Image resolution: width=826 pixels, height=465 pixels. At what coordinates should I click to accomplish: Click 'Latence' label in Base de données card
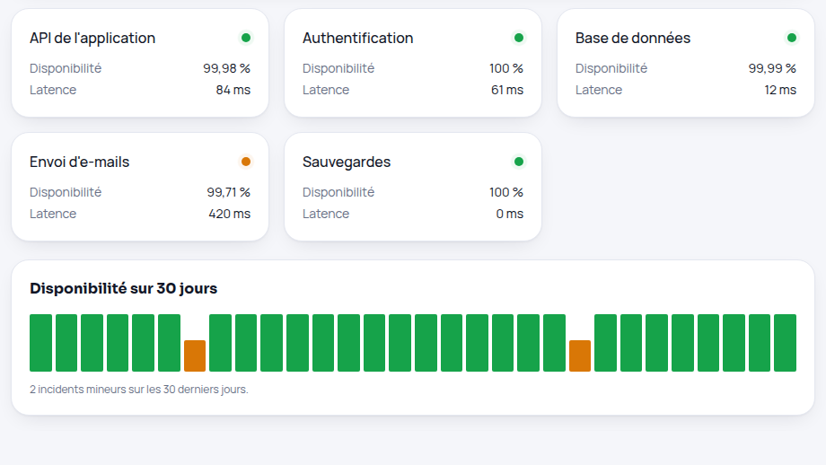pyautogui.click(x=599, y=90)
